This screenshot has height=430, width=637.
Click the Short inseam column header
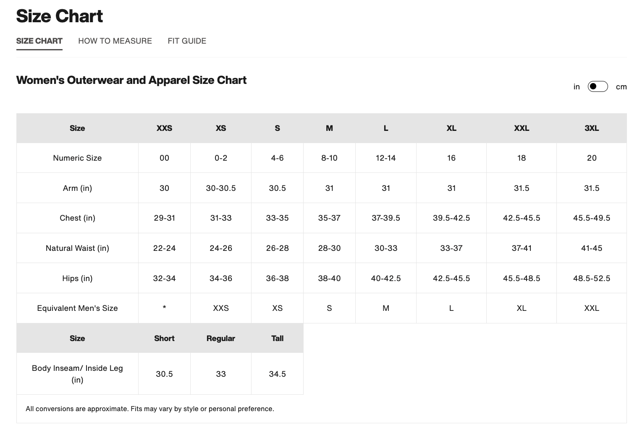point(164,339)
